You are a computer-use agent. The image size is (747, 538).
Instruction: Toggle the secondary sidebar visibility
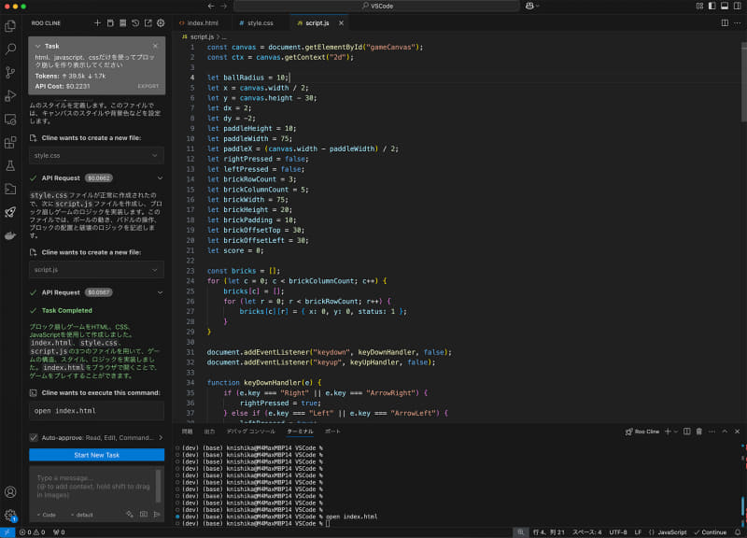click(x=737, y=7)
